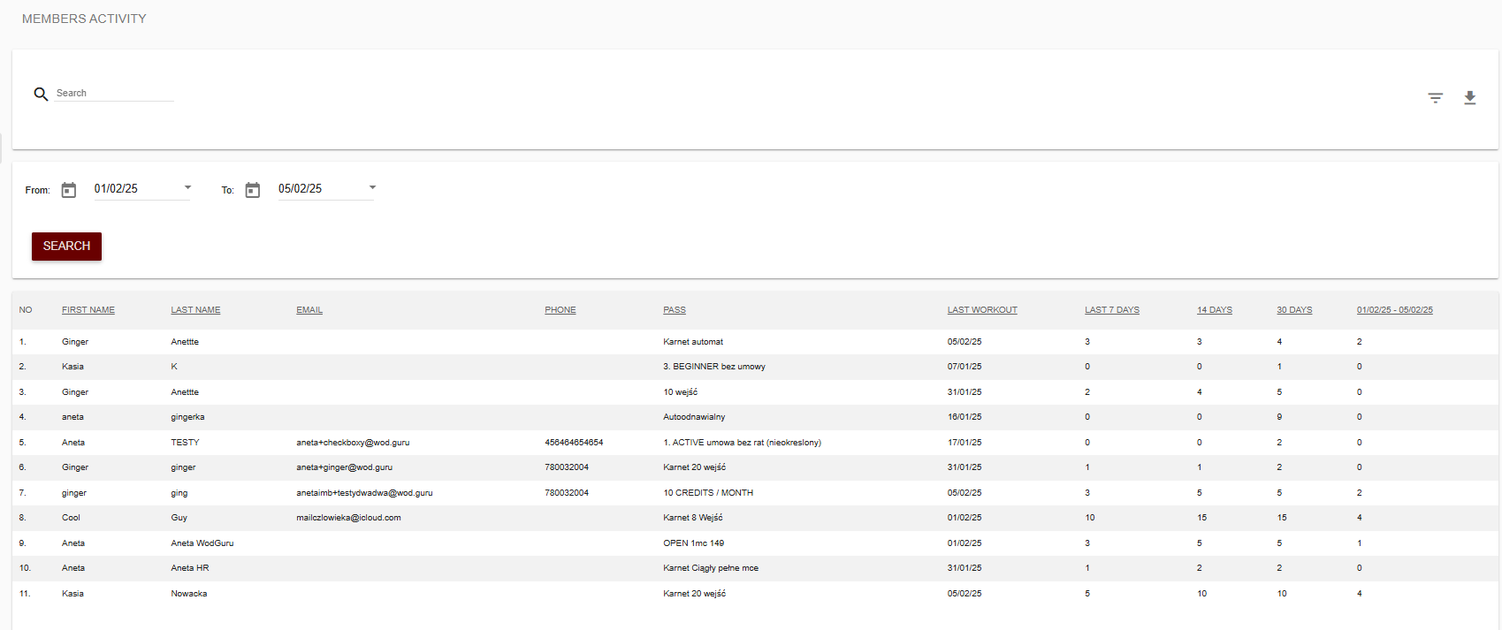This screenshot has width=1502, height=630.
Task: Expand the From date dropdown arrow
Action: tap(187, 187)
